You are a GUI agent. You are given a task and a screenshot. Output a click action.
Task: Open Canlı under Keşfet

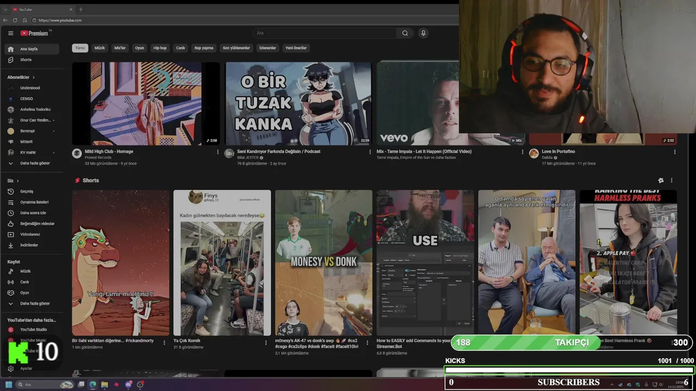(32, 282)
